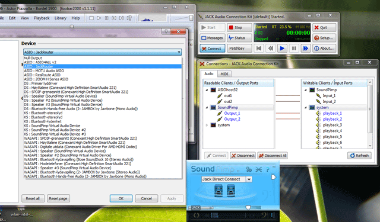Open JACK Messages window
Image resolution: width=380 pixels, height=222 pixels.
[213, 38]
